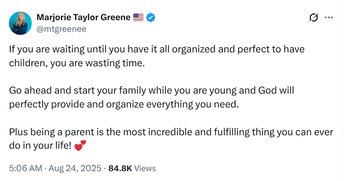Open the three-dot more options menu
Viewport: 349px width, 181px height.
(x=329, y=18)
